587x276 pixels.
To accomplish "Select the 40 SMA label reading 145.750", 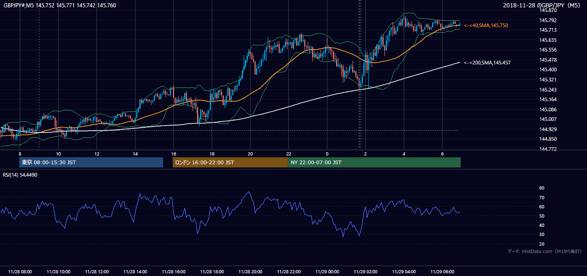I will pos(486,26).
